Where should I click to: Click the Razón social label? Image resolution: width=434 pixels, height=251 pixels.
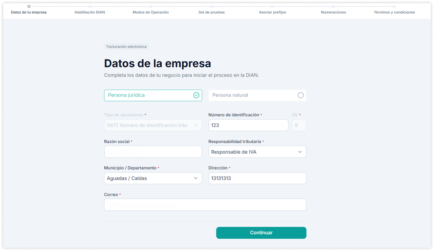(117, 142)
